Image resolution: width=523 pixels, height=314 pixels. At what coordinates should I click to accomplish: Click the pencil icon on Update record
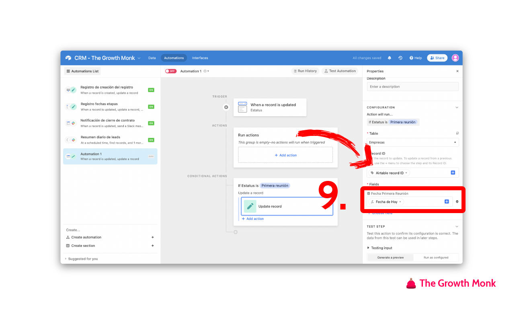pyautogui.click(x=250, y=206)
